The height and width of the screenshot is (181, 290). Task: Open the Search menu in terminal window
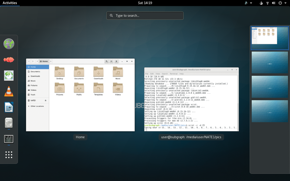pyautogui.click(x=165, y=74)
